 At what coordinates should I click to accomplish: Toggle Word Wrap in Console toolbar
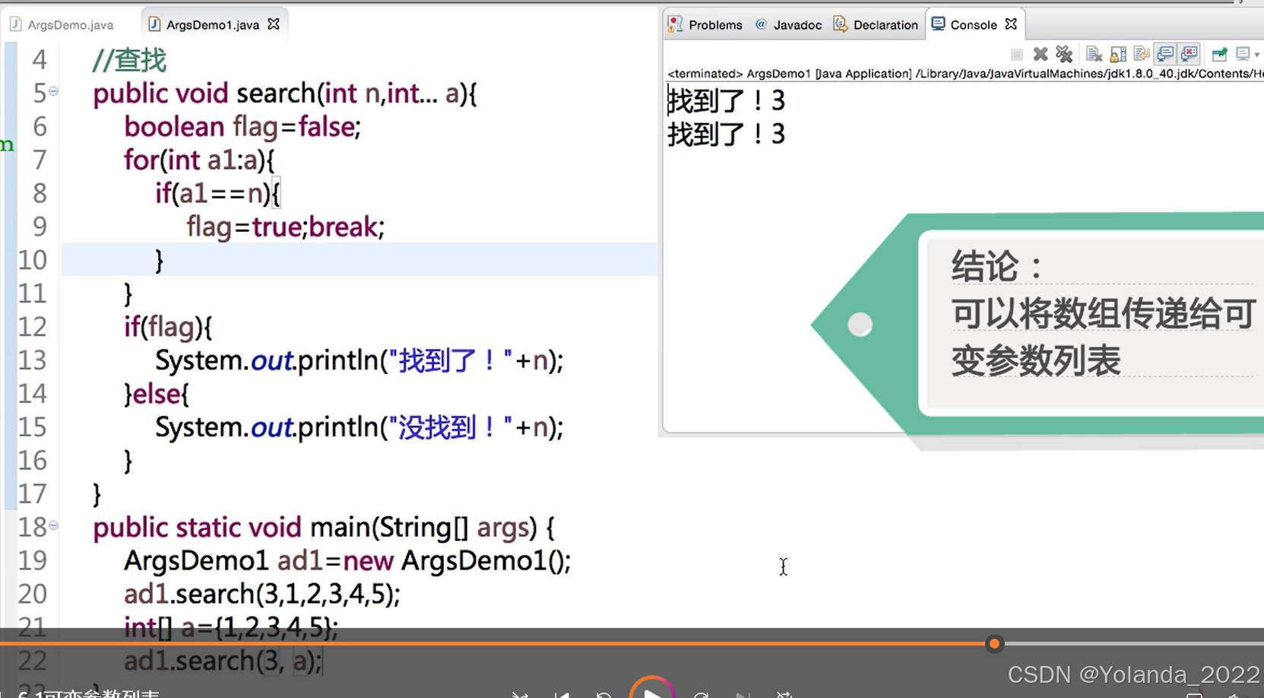point(1142,54)
